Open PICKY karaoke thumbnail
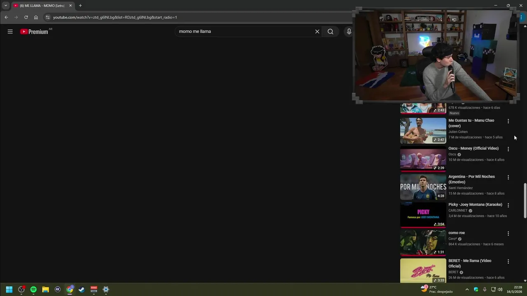The height and width of the screenshot is (296, 527). 423,215
